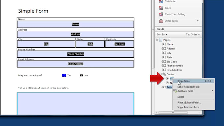Select Name in the Fields tree
Viewport: 224px width, 126px height.
[170, 44]
